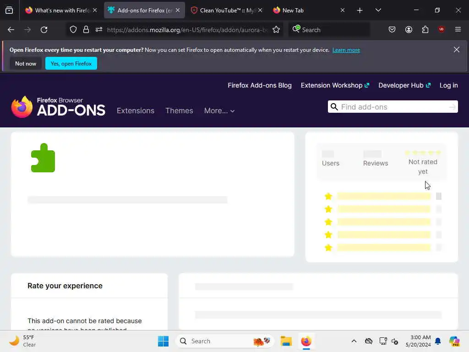
Task: Click Not rated yet text
Action: (x=423, y=166)
